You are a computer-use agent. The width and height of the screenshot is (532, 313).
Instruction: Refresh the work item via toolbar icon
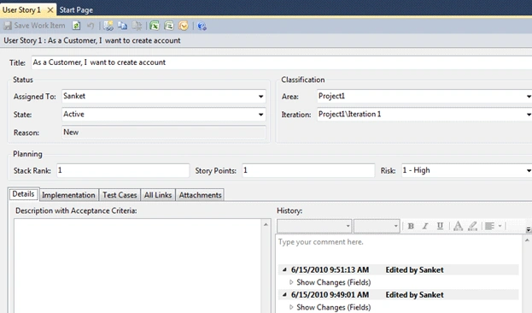click(76, 26)
